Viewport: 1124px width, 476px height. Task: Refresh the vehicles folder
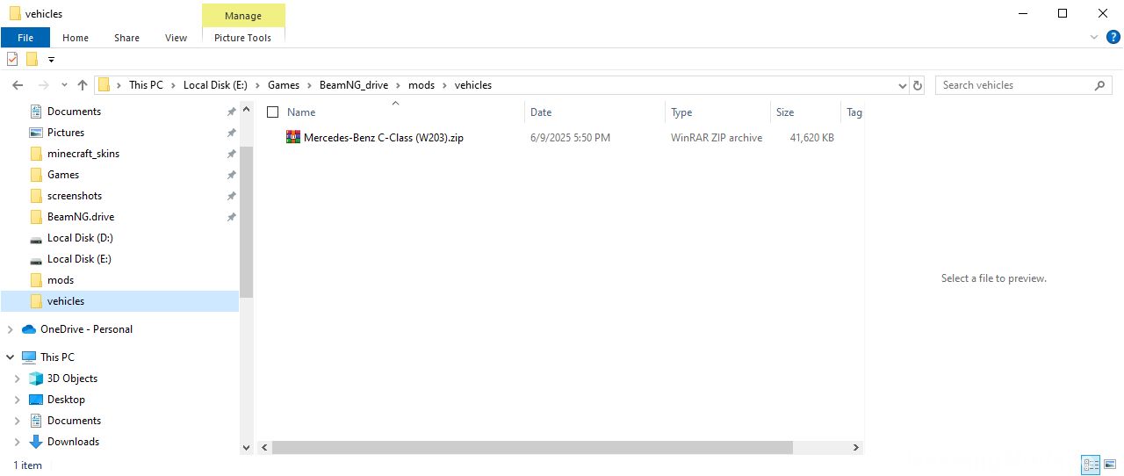pos(919,85)
